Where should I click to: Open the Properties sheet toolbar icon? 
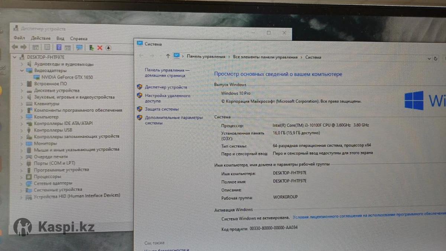click(x=47, y=47)
